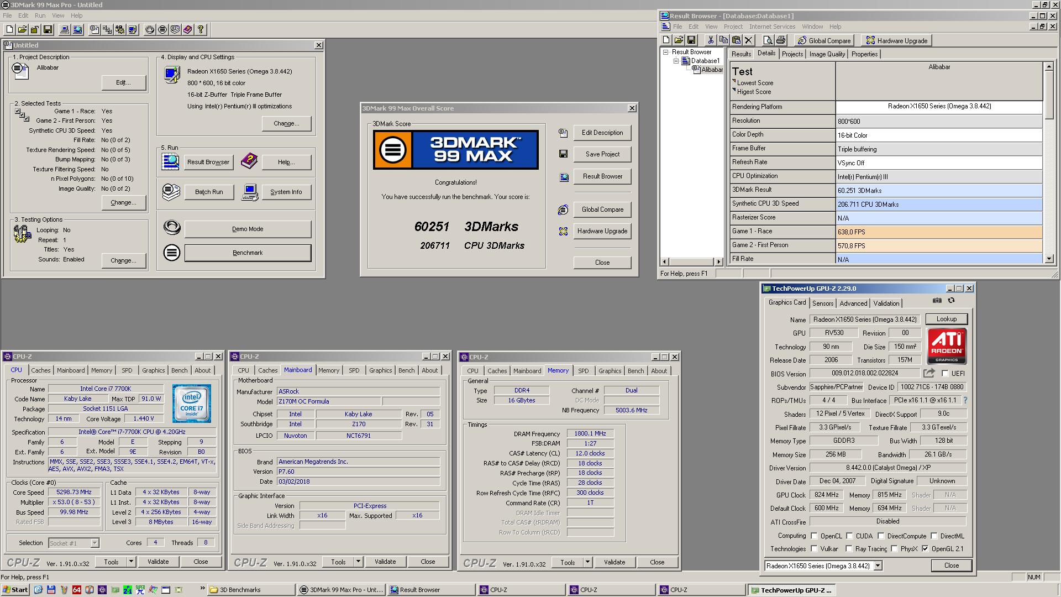Click the Bus Interface question mark in GPU-Z
1061x597 pixels.
tap(965, 400)
